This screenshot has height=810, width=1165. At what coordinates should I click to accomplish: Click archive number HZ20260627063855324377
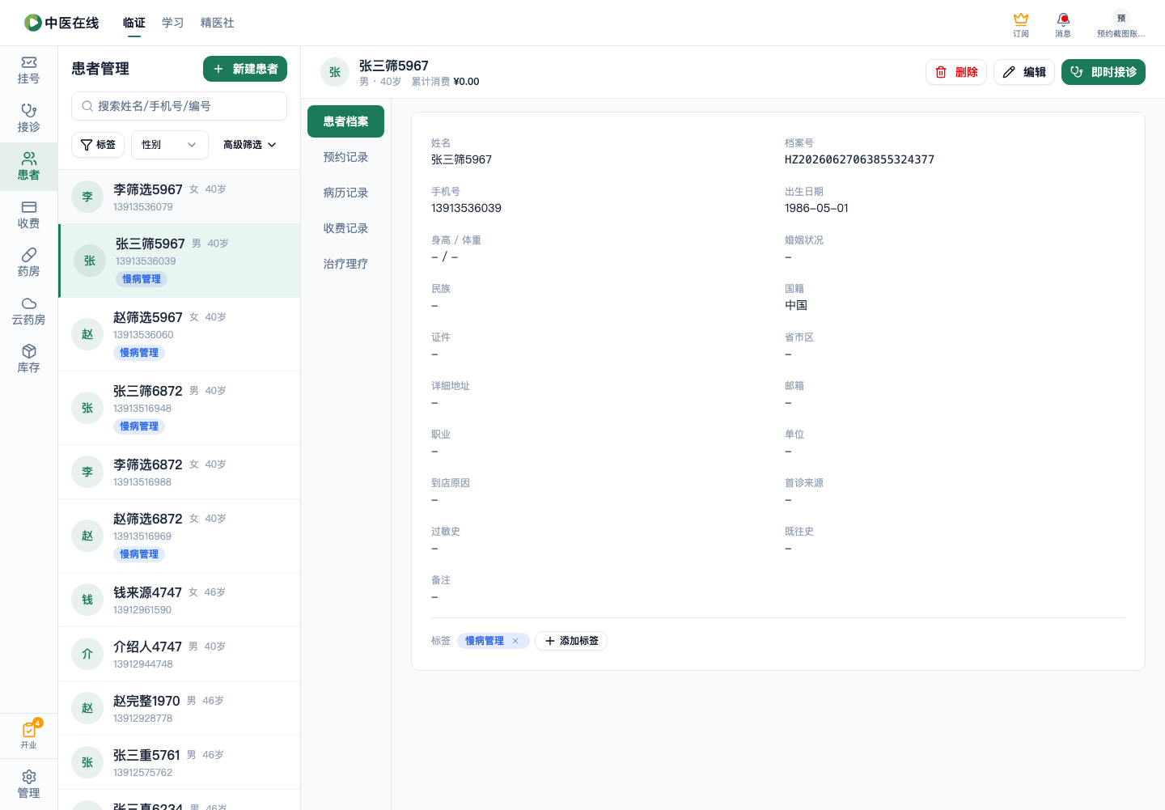[x=859, y=159]
